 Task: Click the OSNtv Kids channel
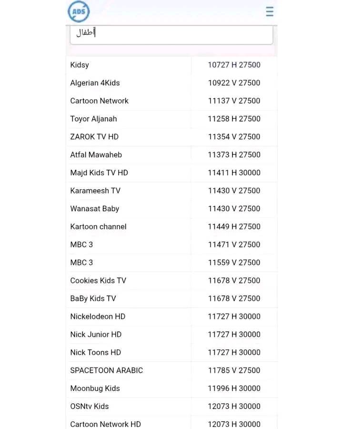coord(90,407)
